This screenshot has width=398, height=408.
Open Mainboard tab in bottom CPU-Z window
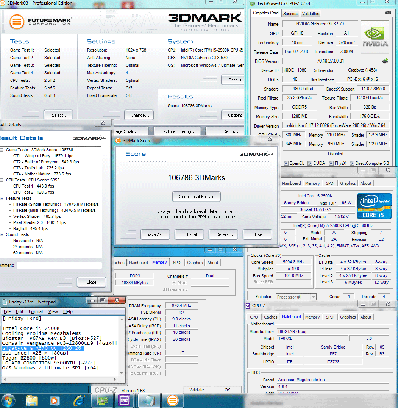coord(291,317)
